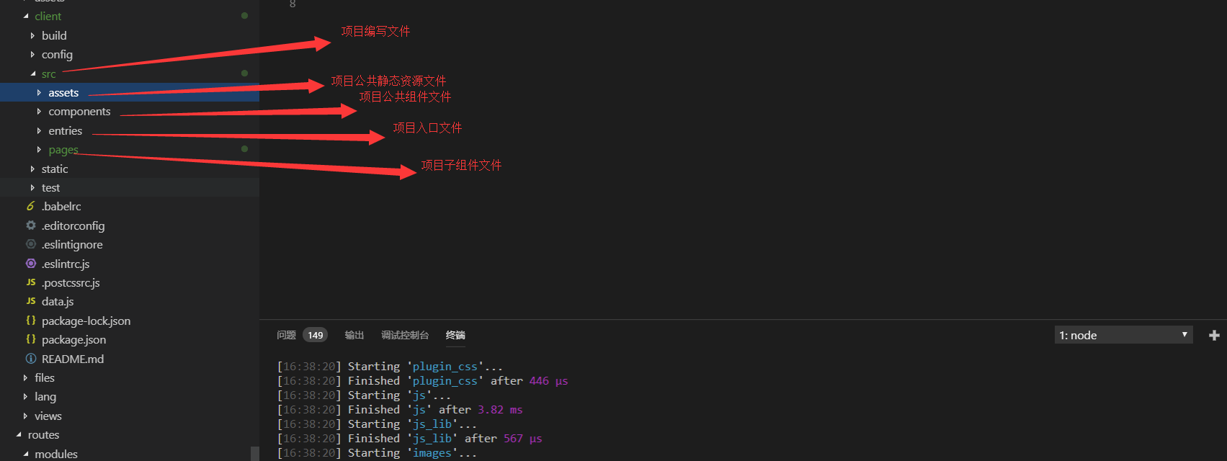Click the .editorconfig gear icon

pos(31,225)
